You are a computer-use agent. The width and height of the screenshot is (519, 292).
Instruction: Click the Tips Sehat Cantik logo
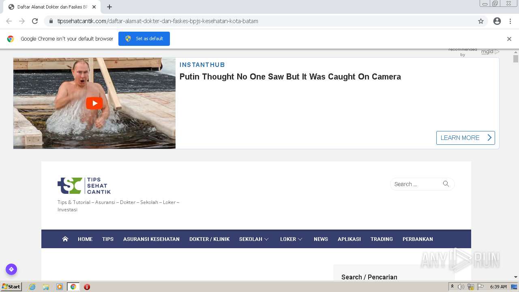pos(84,186)
